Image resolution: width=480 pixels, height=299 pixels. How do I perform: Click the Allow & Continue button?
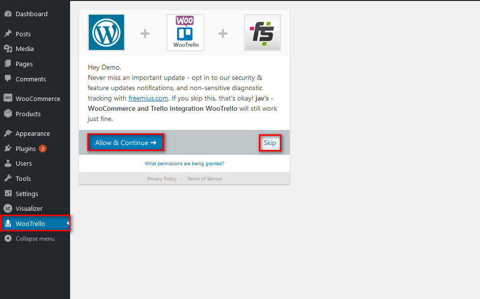126,143
